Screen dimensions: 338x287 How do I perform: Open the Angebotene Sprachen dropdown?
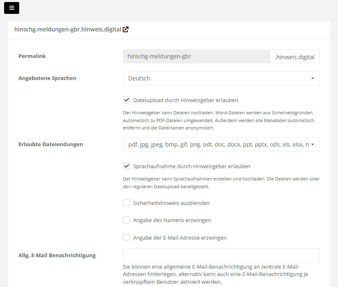[221, 78]
